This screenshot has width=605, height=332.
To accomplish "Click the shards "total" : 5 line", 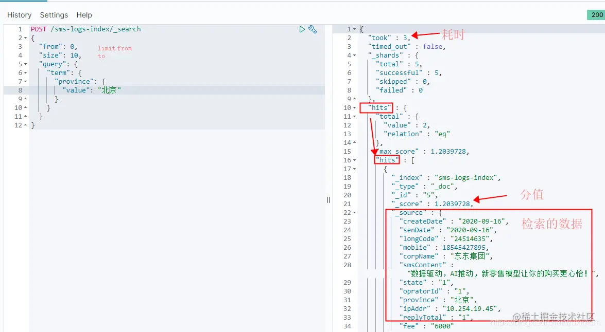I will click(399, 64).
